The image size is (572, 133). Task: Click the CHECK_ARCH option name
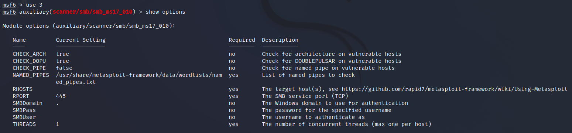coord(29,54)
